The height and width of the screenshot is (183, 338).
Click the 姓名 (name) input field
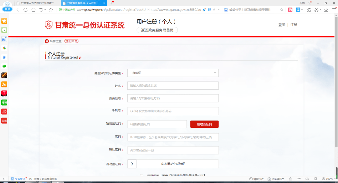click(x=173, y=86)
